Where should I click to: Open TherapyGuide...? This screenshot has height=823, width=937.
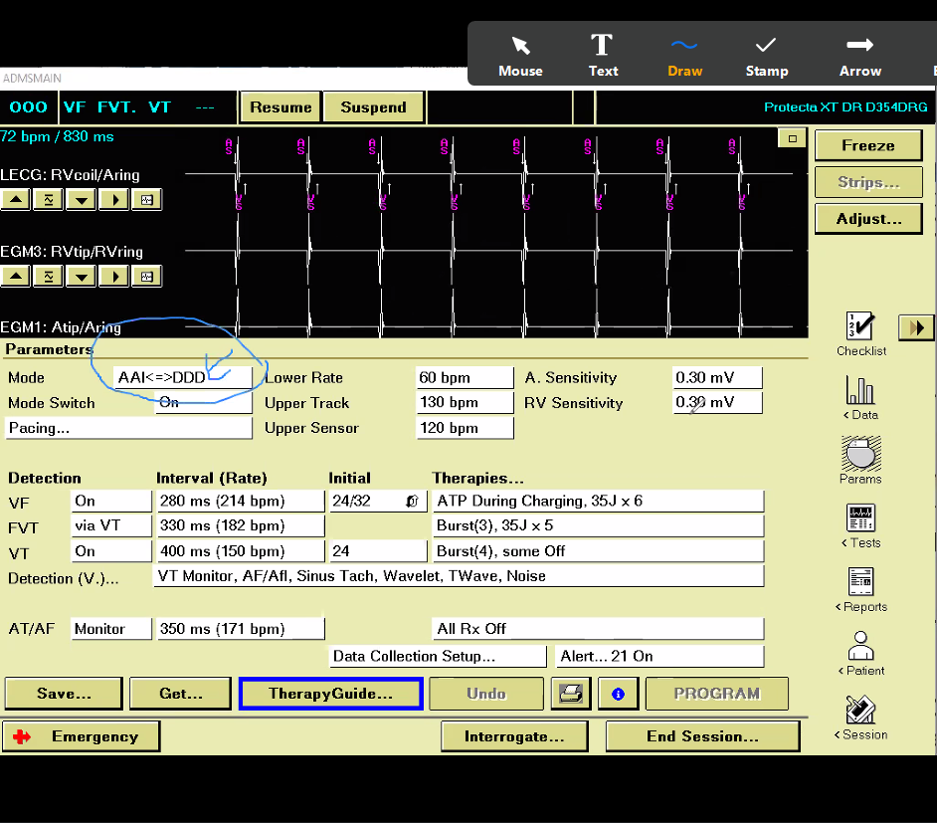tap(330, 694)
